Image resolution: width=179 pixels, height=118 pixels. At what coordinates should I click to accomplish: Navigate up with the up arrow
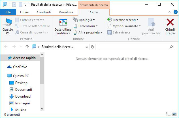click(27, 47)
